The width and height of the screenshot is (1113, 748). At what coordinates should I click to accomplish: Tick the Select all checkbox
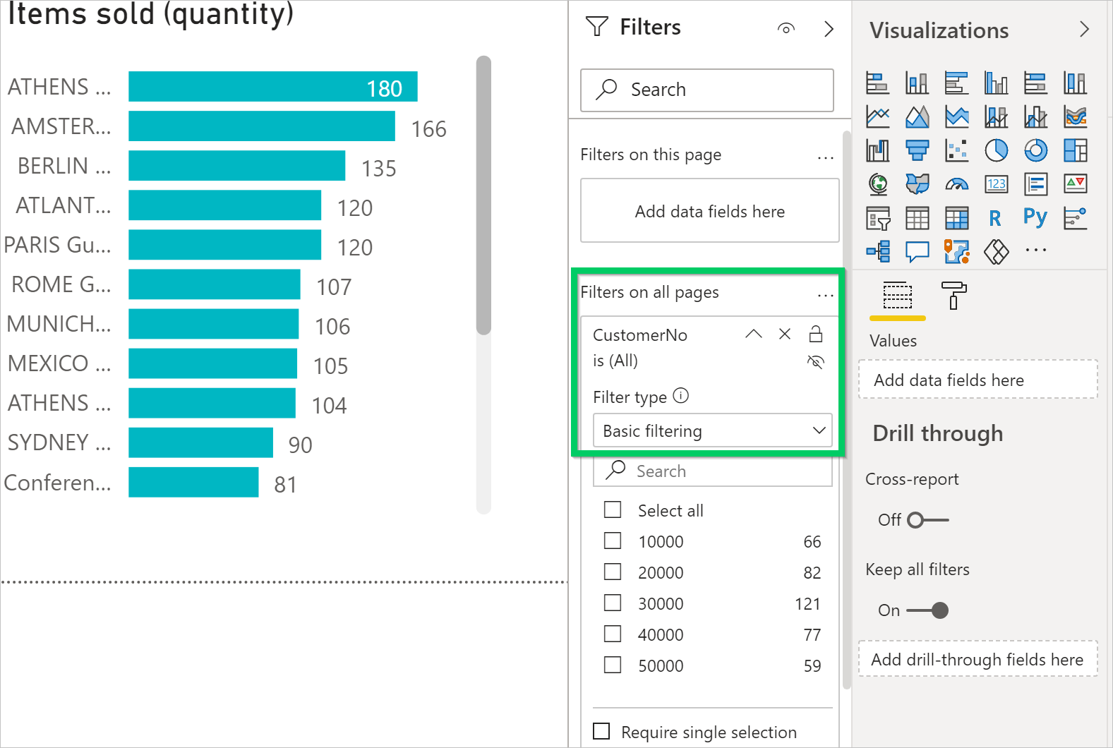[x=613, y=509]
